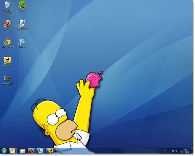Open the volume speaker icon
Image resolution: width=195 pixels, height=156 pixels.
point(176,151)
